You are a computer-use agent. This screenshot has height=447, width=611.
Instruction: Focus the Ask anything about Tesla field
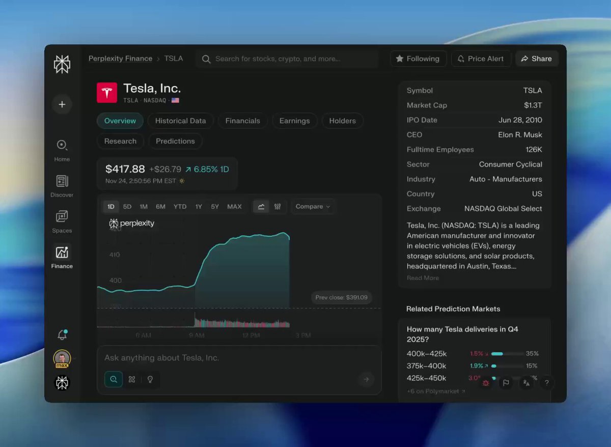(239, 358)
